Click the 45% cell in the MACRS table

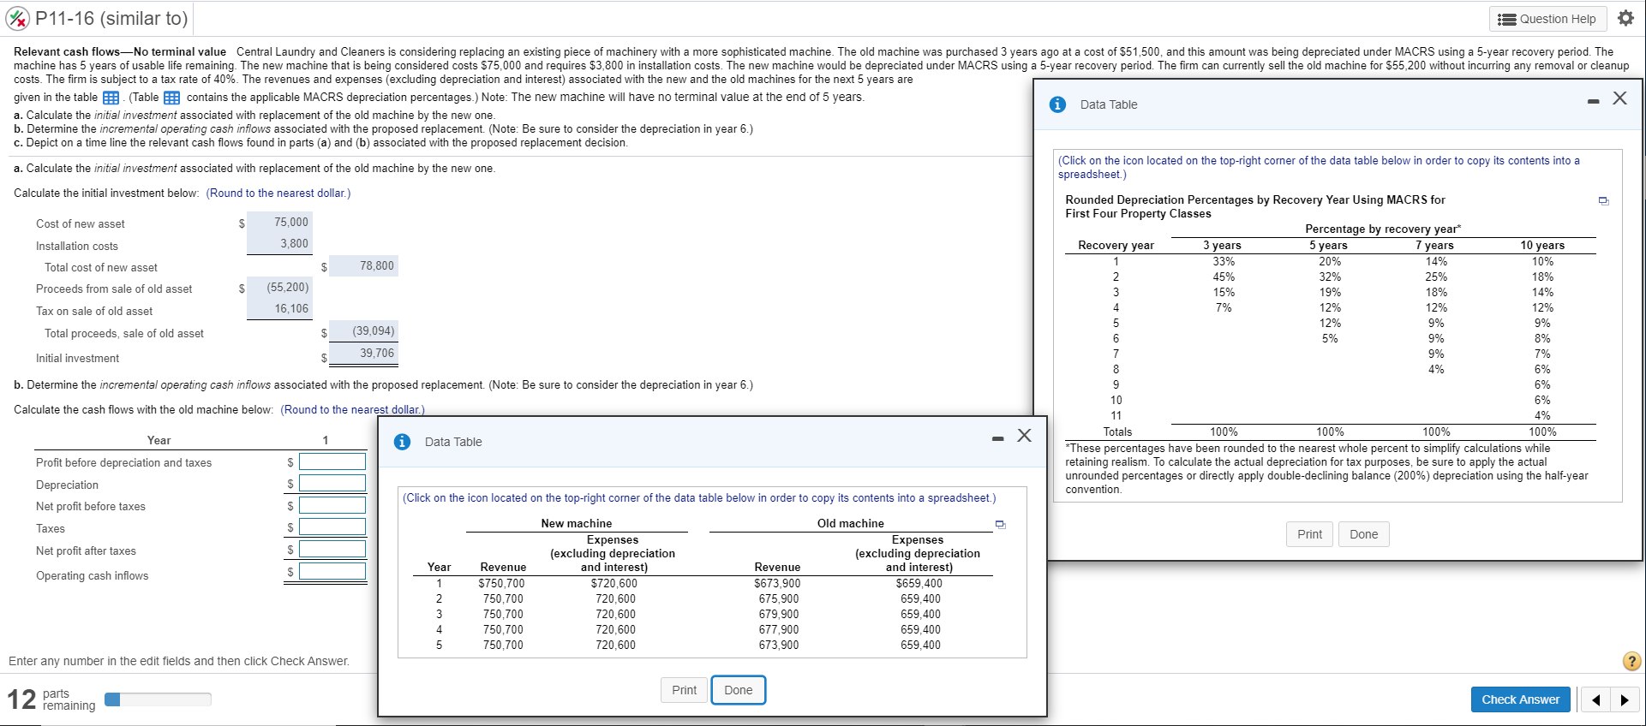[x=1224, y=277]
